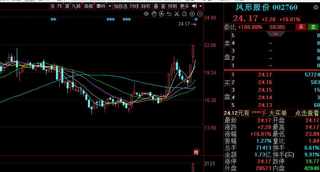Click the 大买单 large order notice
The width and height of the screenshot is (320, 172).
278,113
